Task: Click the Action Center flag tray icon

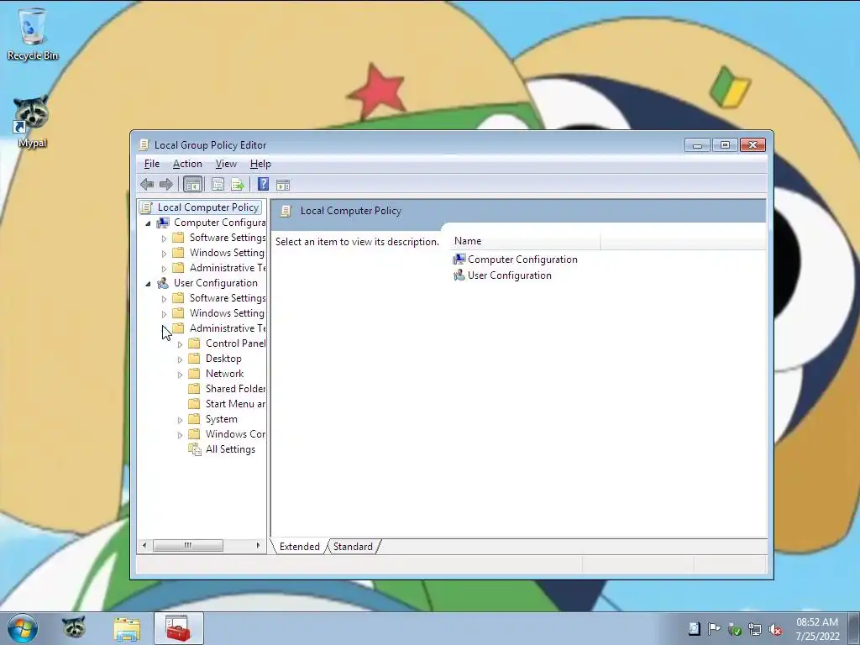Action: coord(714,629)
